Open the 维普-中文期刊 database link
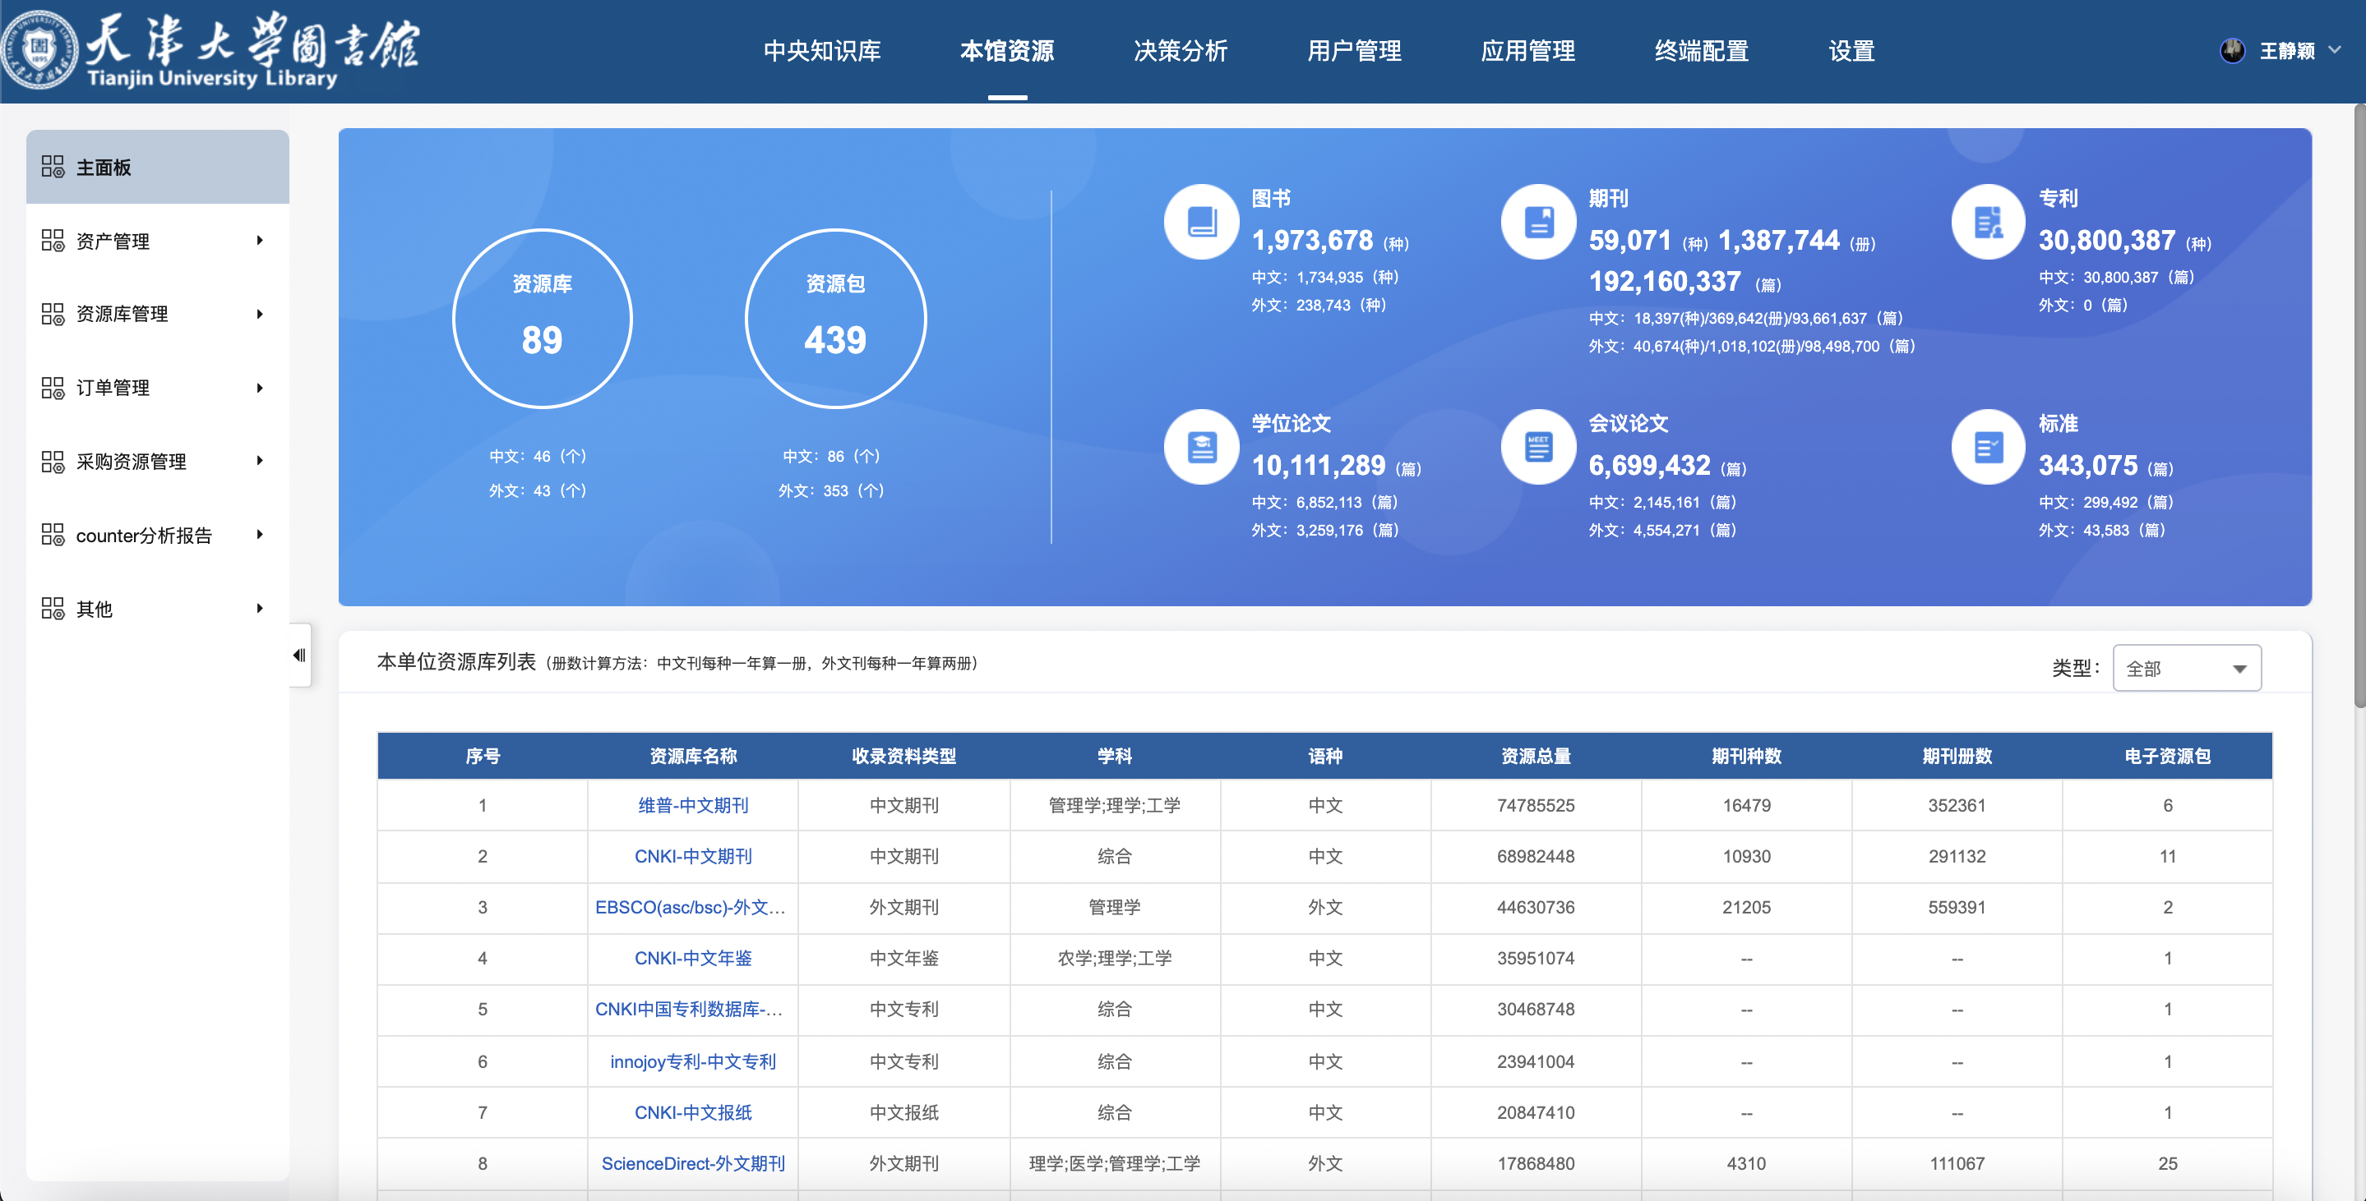Image resolution: width=2366 pixels, height=1201 pixels. [692, 806]
